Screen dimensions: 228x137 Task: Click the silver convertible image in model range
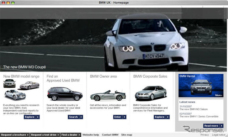(30, 85)
